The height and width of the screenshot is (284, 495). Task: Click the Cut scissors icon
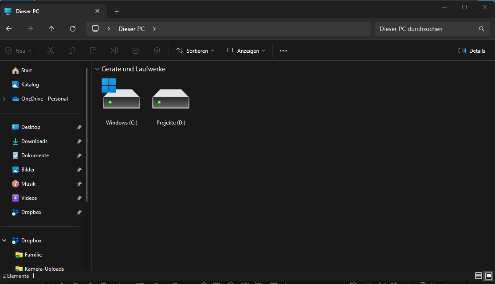(x=51, y=51)
